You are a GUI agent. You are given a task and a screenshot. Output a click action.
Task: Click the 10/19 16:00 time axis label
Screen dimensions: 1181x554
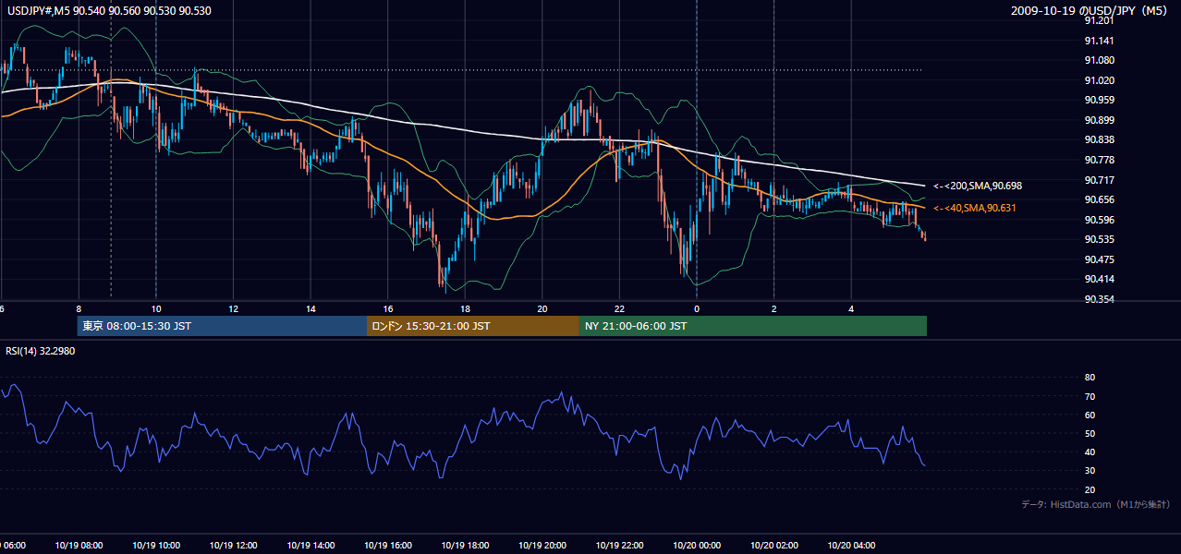pyautogui.click(x=387, y=545)
